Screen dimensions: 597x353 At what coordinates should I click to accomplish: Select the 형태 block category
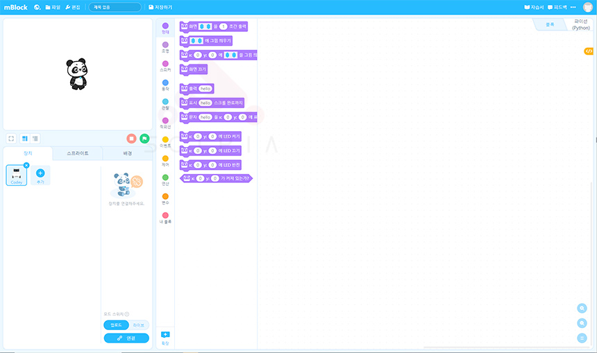[x=165, y=28]
